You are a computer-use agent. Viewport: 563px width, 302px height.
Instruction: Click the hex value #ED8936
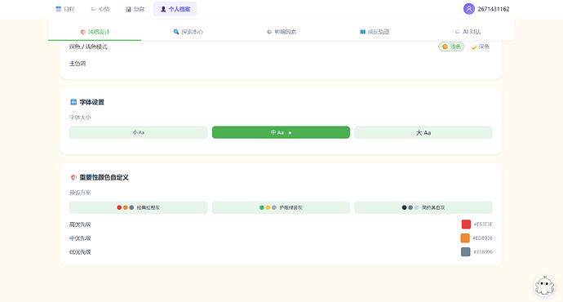[482, 238]
